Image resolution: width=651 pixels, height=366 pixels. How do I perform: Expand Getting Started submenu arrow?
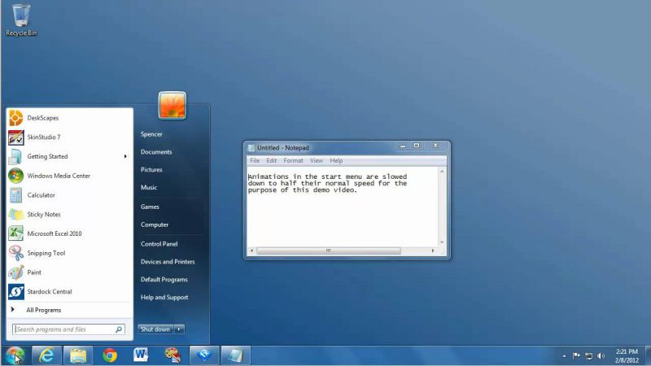click(125, 156)
